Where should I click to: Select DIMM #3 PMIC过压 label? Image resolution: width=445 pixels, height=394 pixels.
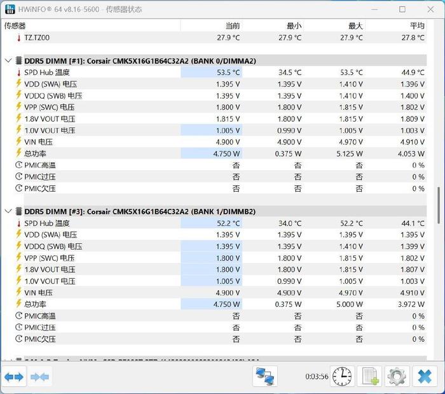coord(39,327)
